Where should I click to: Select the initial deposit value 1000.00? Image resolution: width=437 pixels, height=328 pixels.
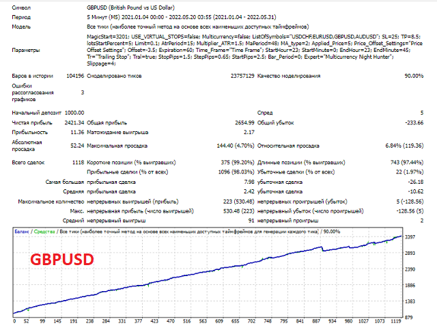(x=74, y=112)
